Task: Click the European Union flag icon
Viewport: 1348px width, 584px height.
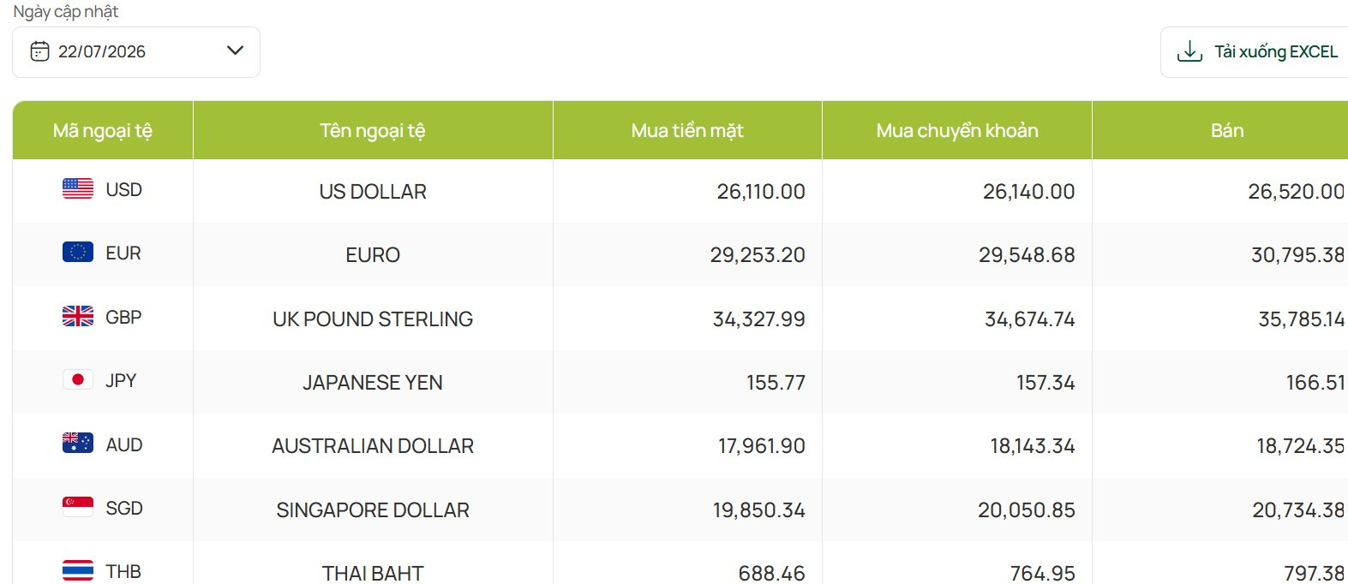Action: click(78, 253)
